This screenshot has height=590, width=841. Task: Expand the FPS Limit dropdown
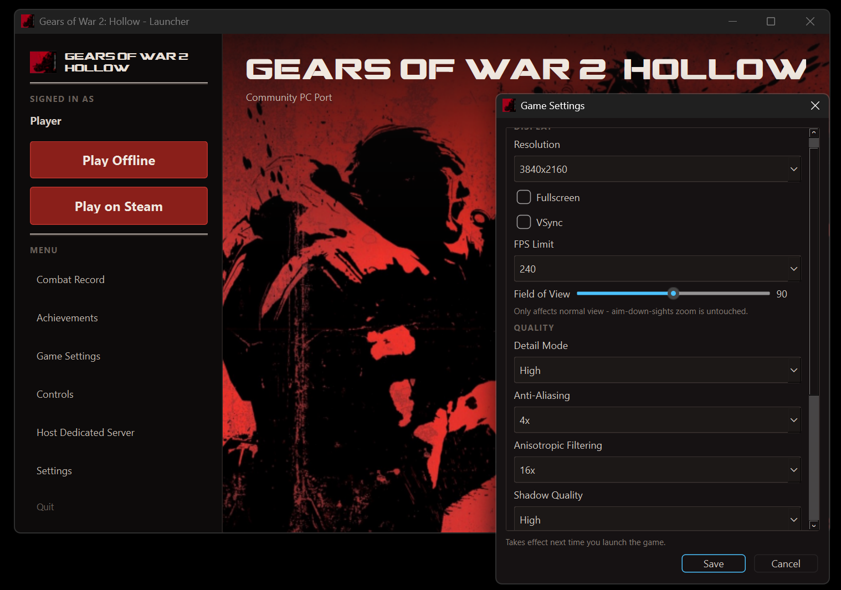tap(658, 269)
